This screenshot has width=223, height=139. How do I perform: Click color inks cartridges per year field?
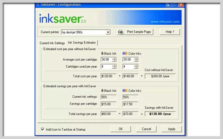pos(128,66)
